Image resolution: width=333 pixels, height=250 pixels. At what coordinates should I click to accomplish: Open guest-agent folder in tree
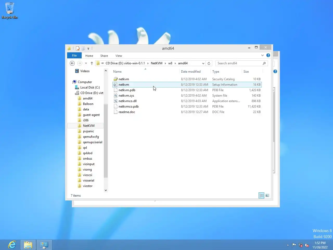tap(91, 115)
